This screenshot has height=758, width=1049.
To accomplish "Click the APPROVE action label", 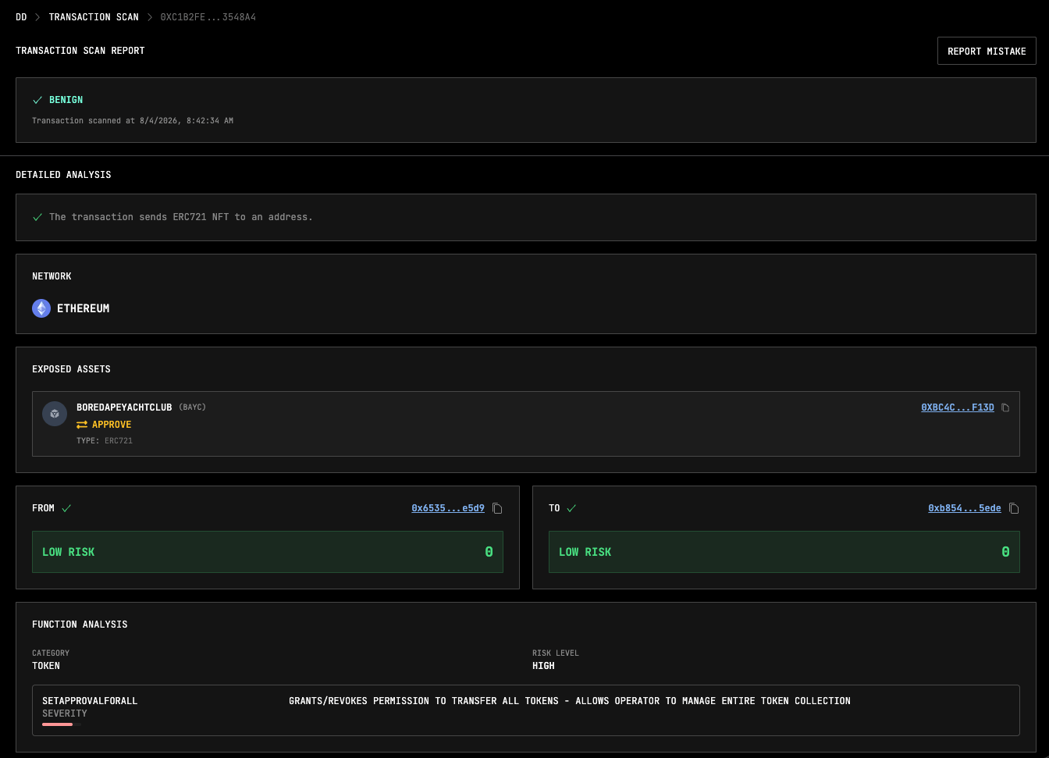I will [112, 425].
